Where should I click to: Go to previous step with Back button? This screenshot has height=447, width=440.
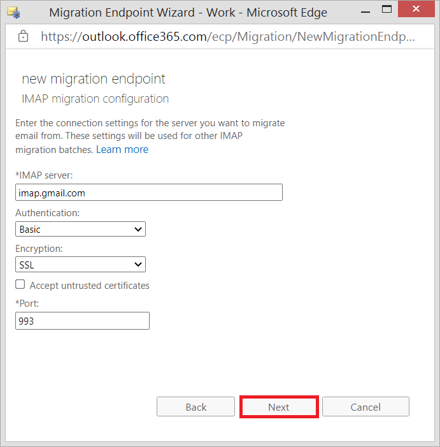click(x=196, y=407)
